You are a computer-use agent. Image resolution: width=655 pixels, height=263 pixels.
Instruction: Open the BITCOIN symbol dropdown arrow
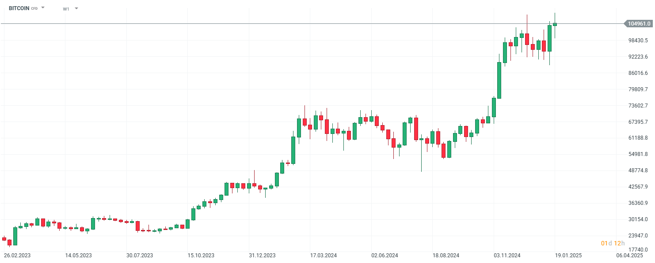click(x=43, y=8)
